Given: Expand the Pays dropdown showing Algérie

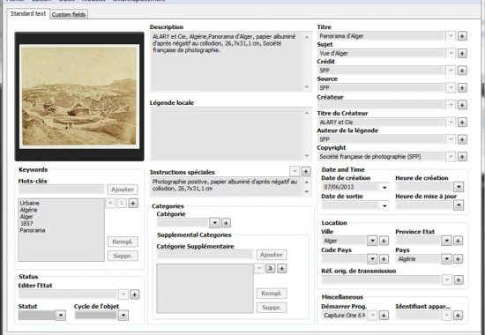Looking at the screenshot, I should pos(446,259).
